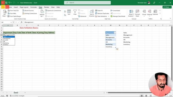Switch to the Insert tab
This screenshot has width=173, height=97.
click(x=16, y=7)
